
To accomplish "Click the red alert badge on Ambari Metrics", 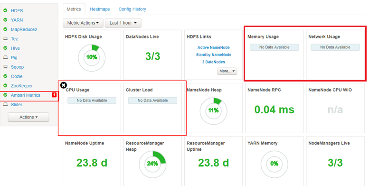I will (54, 95).
